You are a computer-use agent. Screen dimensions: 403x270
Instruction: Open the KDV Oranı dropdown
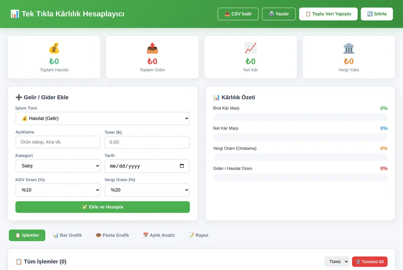tap(58, 190)
